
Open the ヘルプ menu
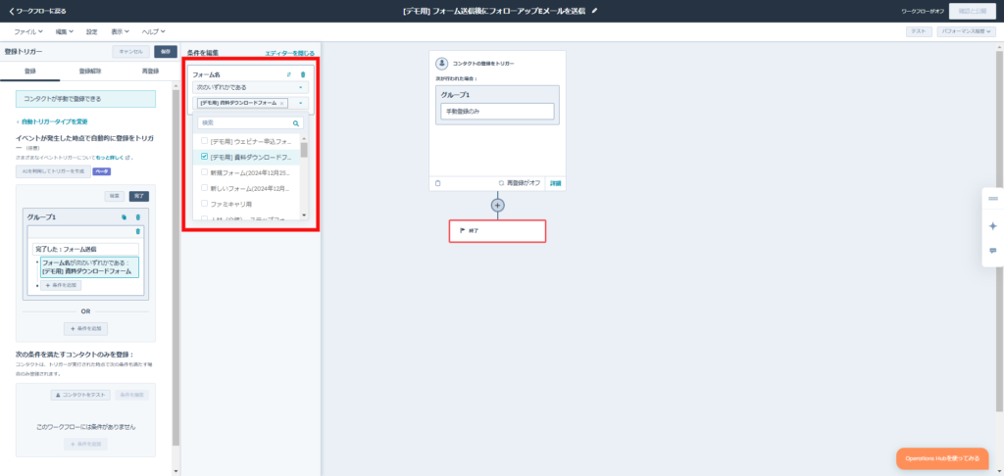pos(154,31)
